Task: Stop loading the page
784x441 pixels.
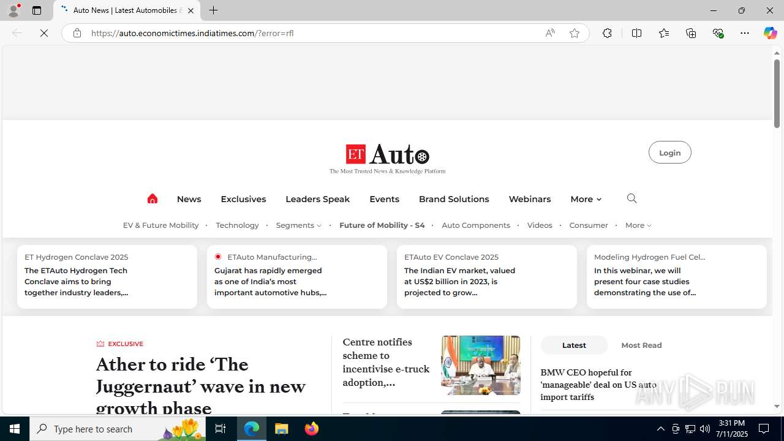Action: coord(44,33)
